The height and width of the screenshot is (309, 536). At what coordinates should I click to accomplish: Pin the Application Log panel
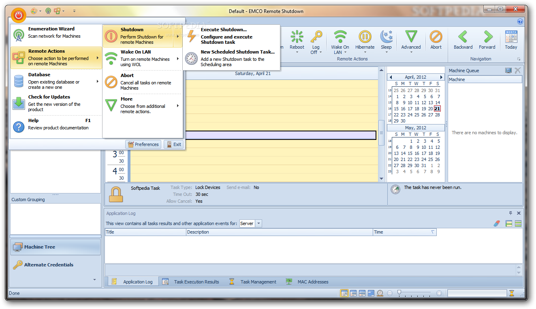point(510,213)
